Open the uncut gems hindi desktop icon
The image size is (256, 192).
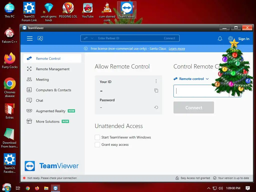pyautogui.click(x=49, y=12)
